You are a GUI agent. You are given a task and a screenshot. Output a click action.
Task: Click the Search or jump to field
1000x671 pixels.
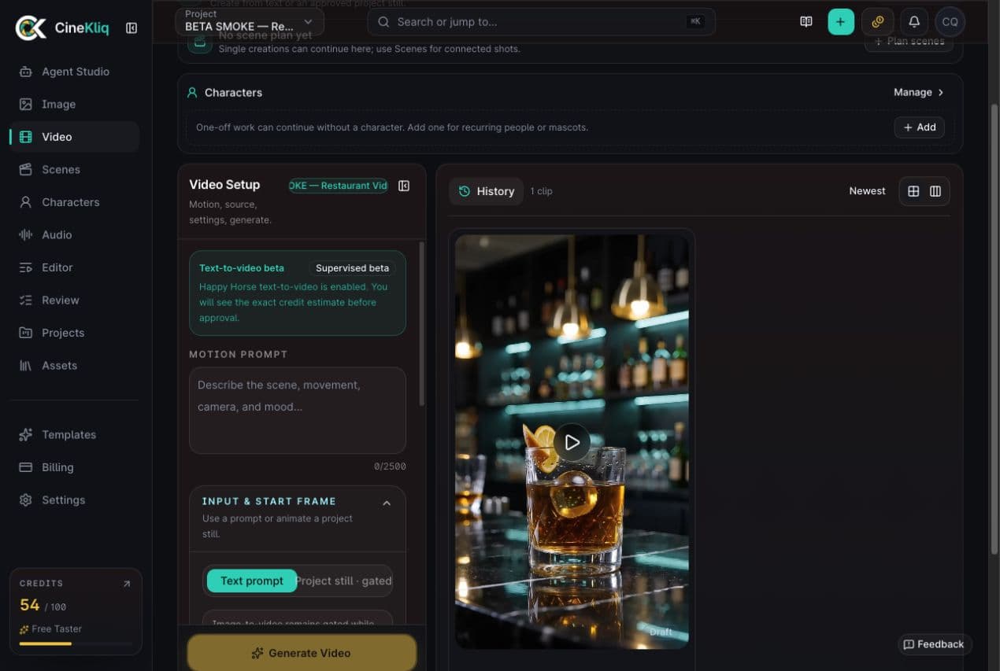[x=541, y=22]
